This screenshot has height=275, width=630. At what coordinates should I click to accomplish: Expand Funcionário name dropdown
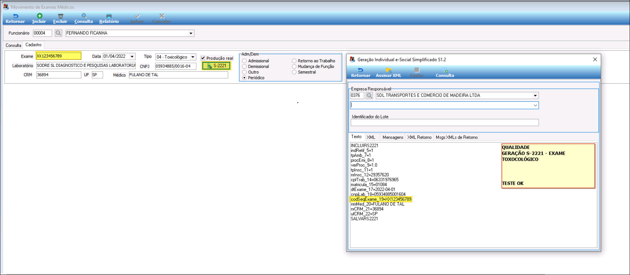point(191,33)
